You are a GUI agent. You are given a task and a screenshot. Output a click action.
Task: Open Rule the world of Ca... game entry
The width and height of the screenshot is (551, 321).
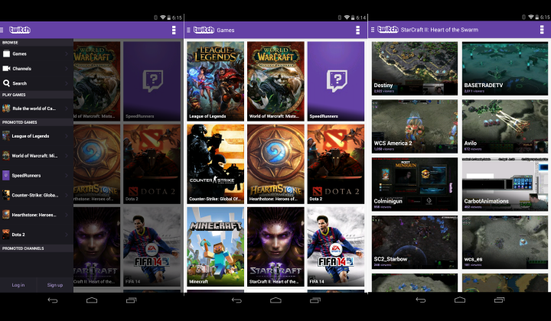pyautogui.click(x=37, y=109)
